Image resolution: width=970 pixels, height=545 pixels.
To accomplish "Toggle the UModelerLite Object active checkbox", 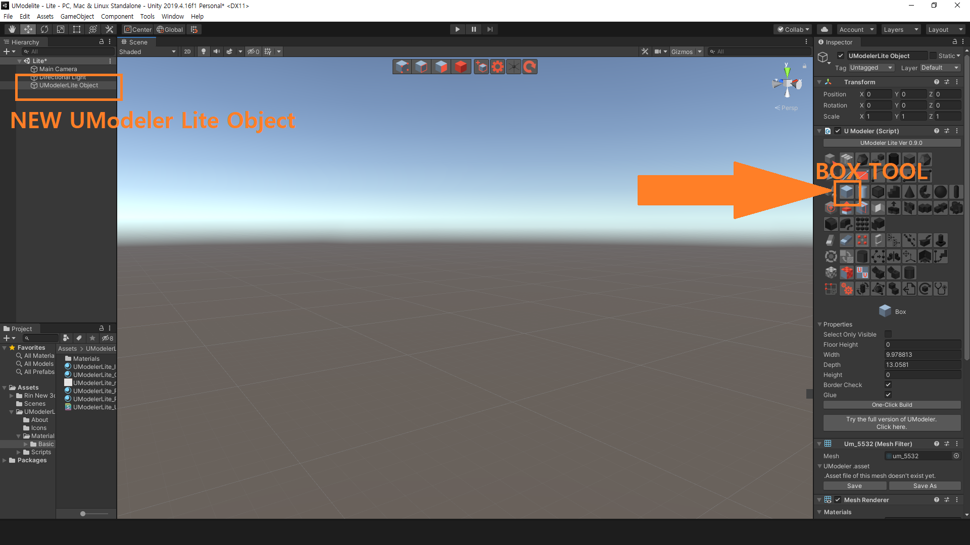I will pyautogui.click(x=841, y=56).
